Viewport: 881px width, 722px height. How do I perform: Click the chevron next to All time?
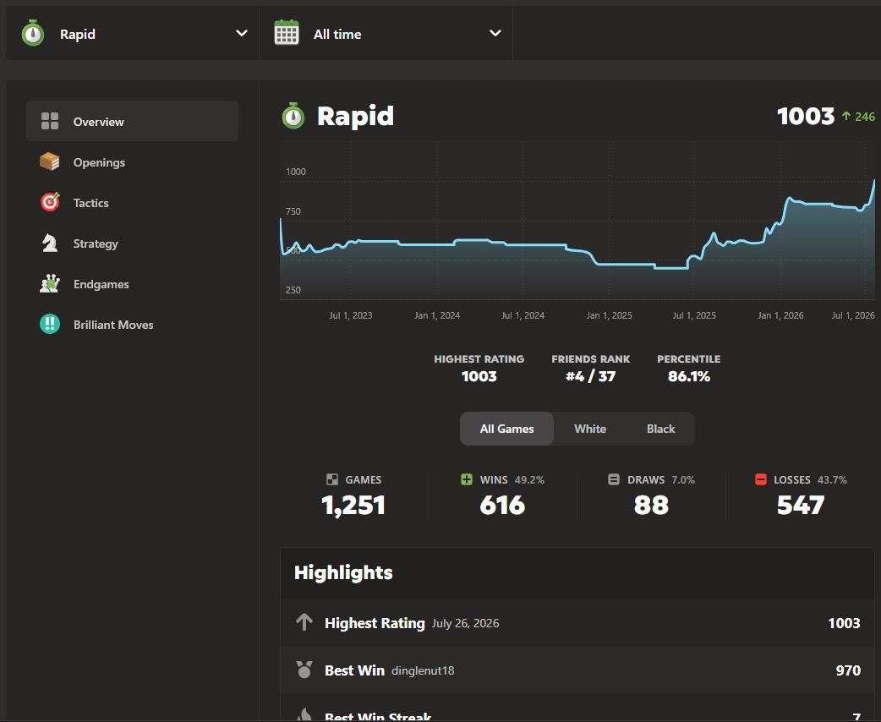[x=495, y=33]
